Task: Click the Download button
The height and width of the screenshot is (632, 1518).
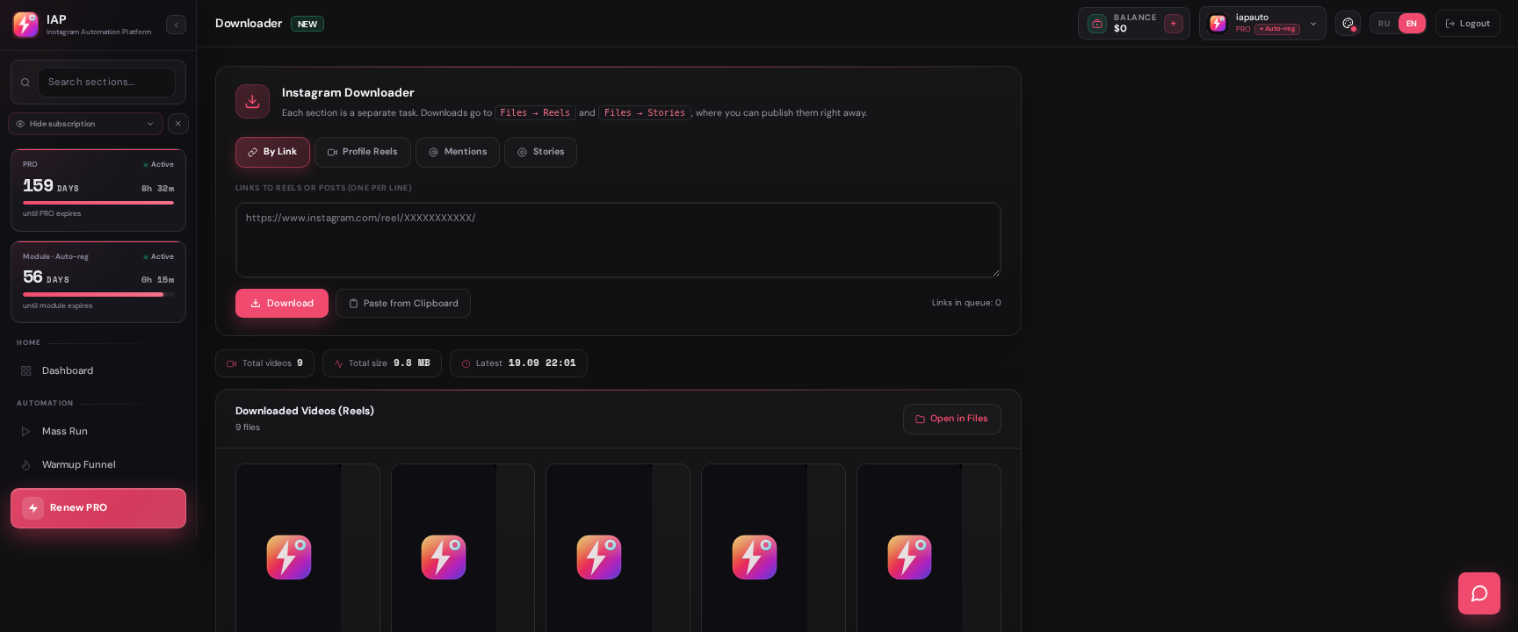Action: pyautogui.click(x=282, y=303)
